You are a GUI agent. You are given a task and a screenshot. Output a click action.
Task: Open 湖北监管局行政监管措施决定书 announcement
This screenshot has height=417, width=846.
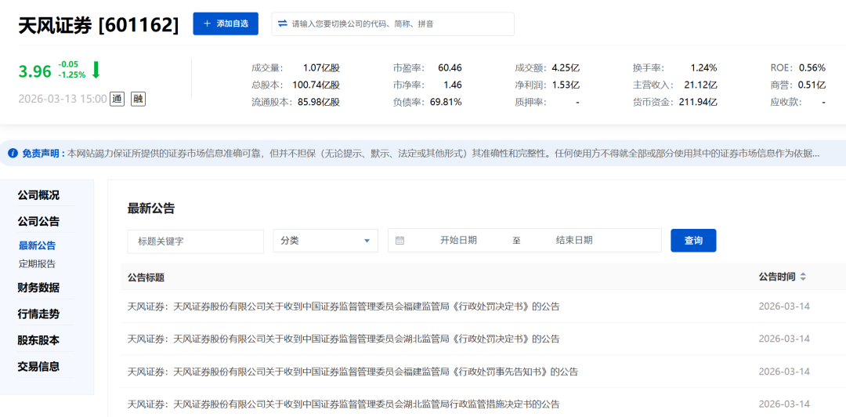[343, 404]
